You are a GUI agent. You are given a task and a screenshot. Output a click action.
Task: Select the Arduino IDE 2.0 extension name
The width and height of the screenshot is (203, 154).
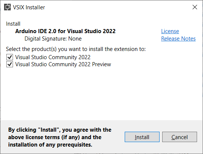tap(65, 31)
